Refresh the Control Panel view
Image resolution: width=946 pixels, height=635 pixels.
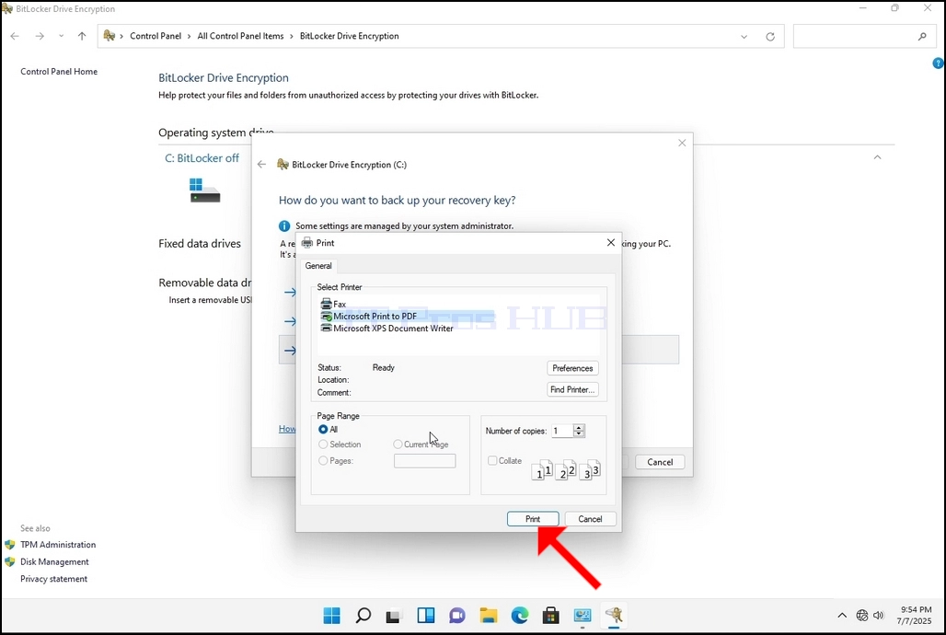[770, 37]
